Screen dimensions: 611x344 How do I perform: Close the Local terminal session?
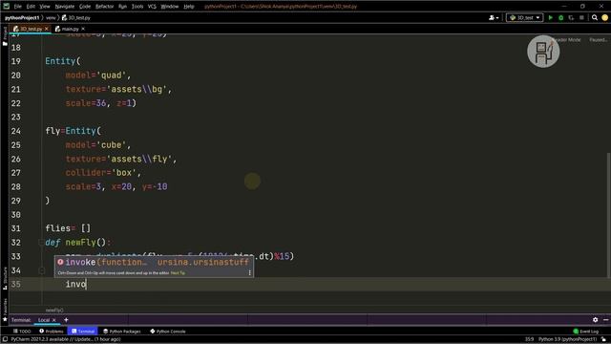[x=54, y=320]
